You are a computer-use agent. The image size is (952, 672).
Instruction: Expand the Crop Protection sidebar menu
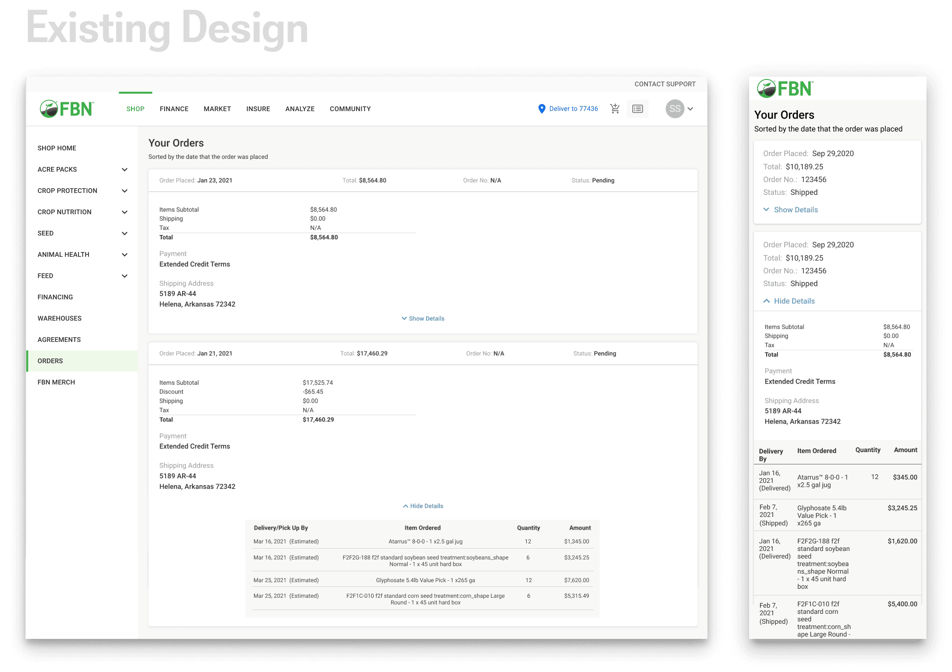tap(124, 191)
